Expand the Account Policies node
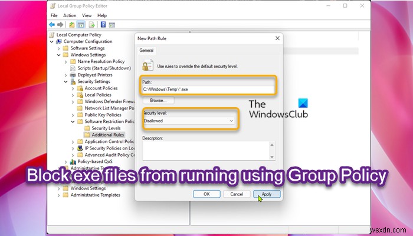The width and height of the screenshot is (413, 236). coord(73,88)
